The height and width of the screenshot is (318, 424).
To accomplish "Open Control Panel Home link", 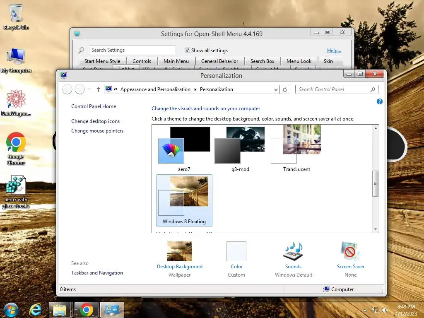I will click(x=94, y=106).
